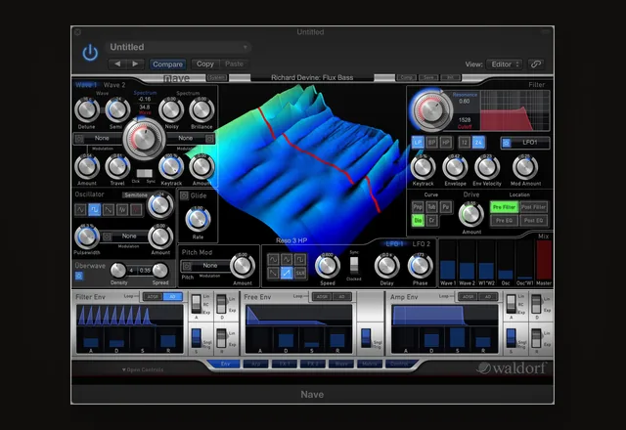Click the link chain icon
Image resolution: width=626 pixels, height=430 pixels.
pyautogui.click(x=535, y=64)
